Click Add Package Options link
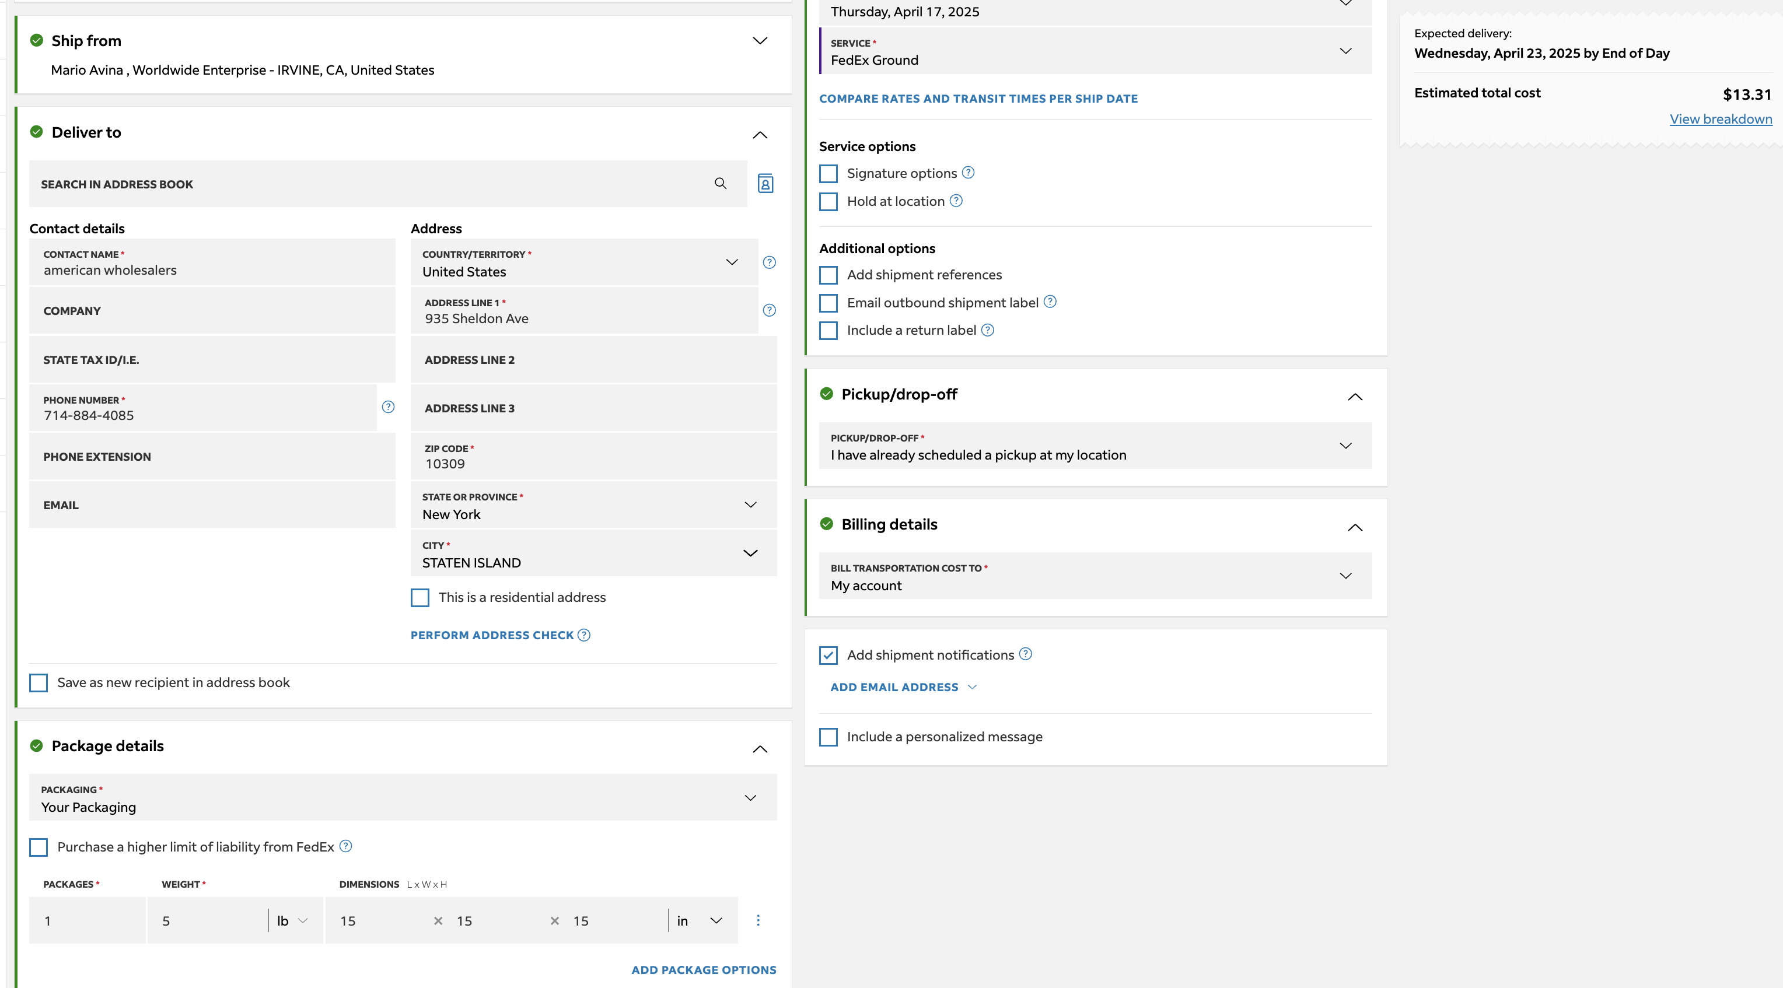 (x=704, y=970)
